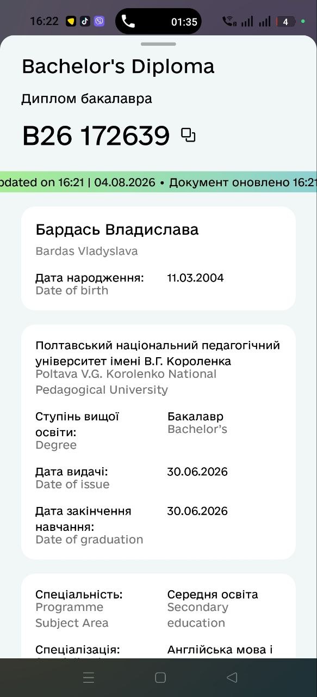Tap the Android home square button

160,677
